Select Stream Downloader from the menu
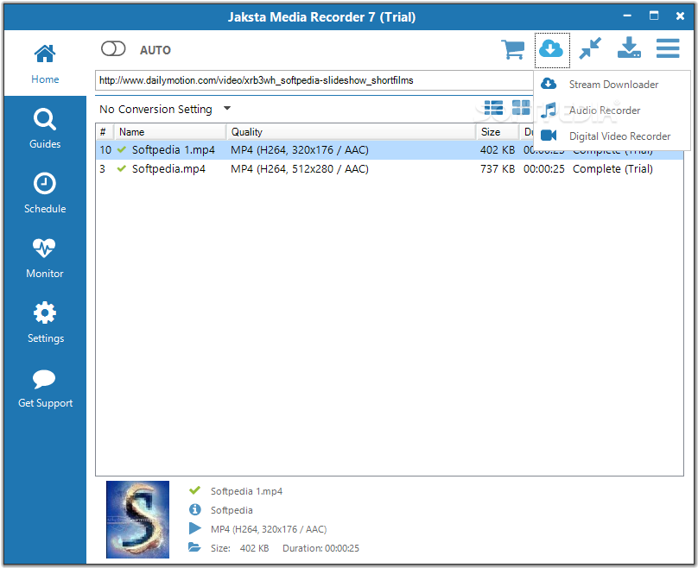 (612, 85)
